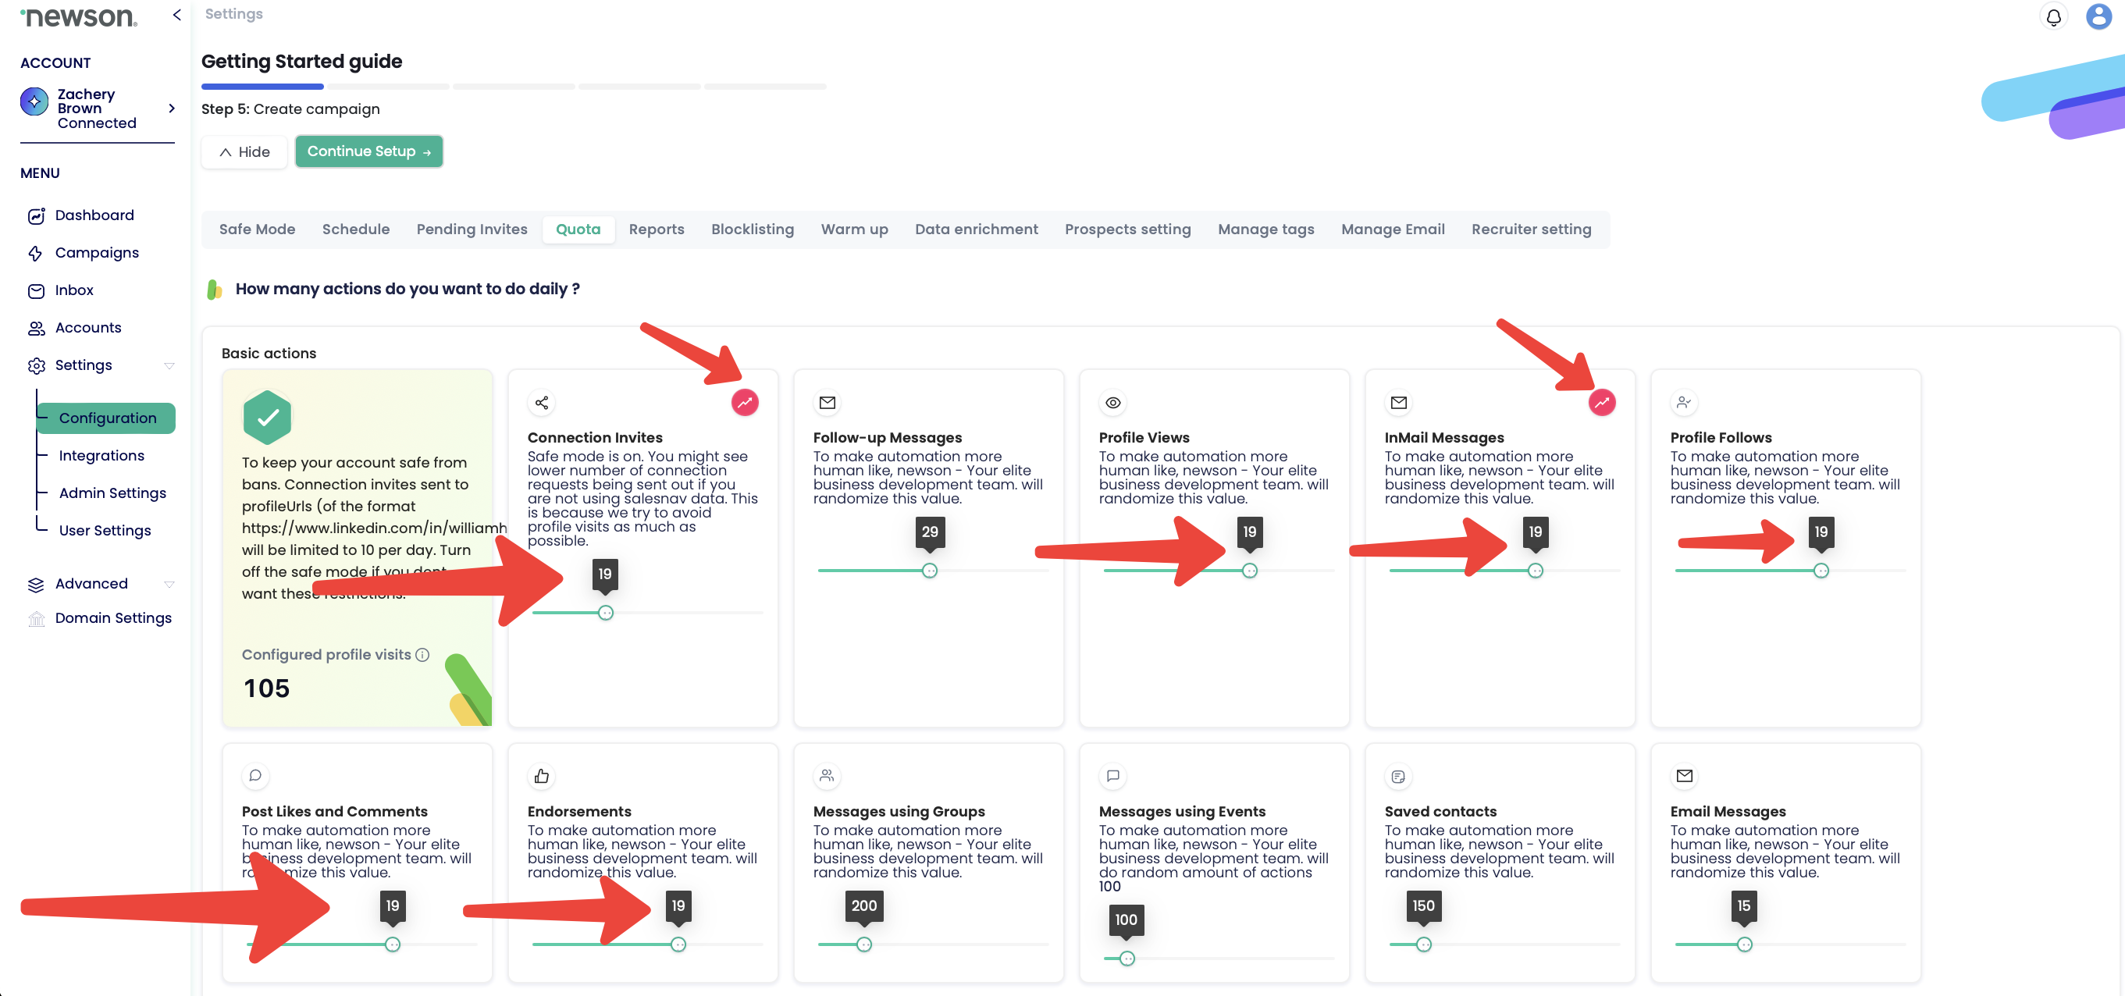Click the Email Messages slider handle
This screenshot has height=996, width=2125.
[x=1744, y=945]
